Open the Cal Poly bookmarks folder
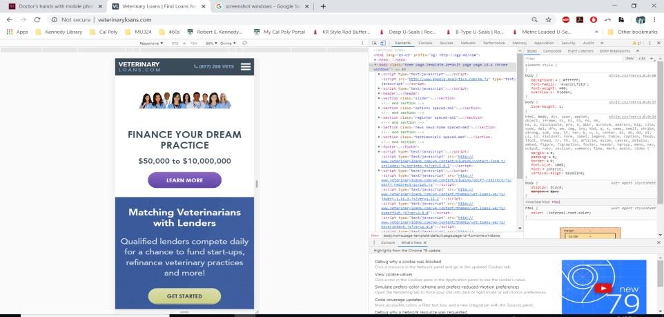 coord(104,32)
